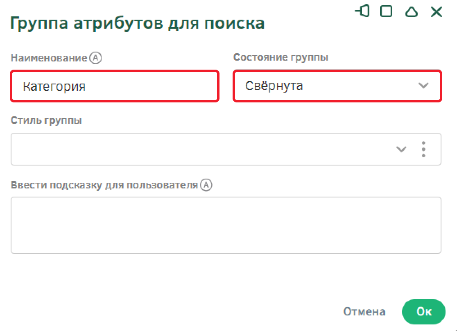Image resolution: width=457 pixels, height=331 pixels.
Task: Open the three-dot menu in Стиль группы
Action: (423, 149)
